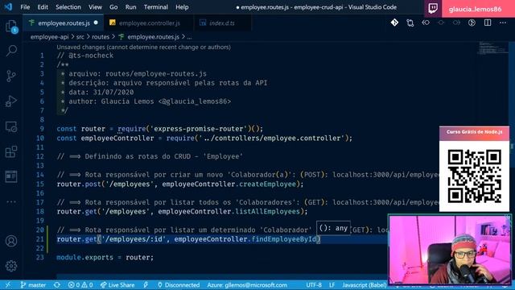Open Run and Debug view
The image size is (515, 290).
tap(11, 101)
